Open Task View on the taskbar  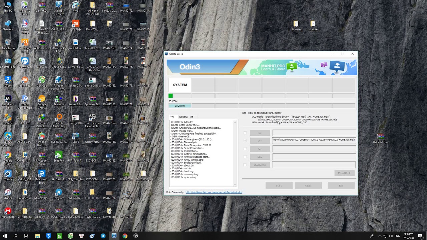(x=26, y=236)
